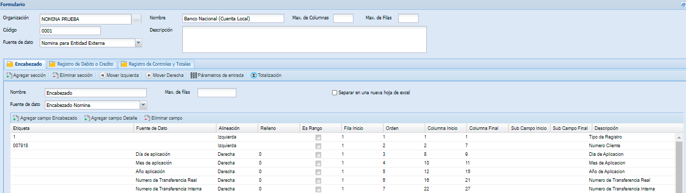Viewport: 686px width, 193px height.
Task: Click the Parámetros de entrada button label
Action: 221,75
